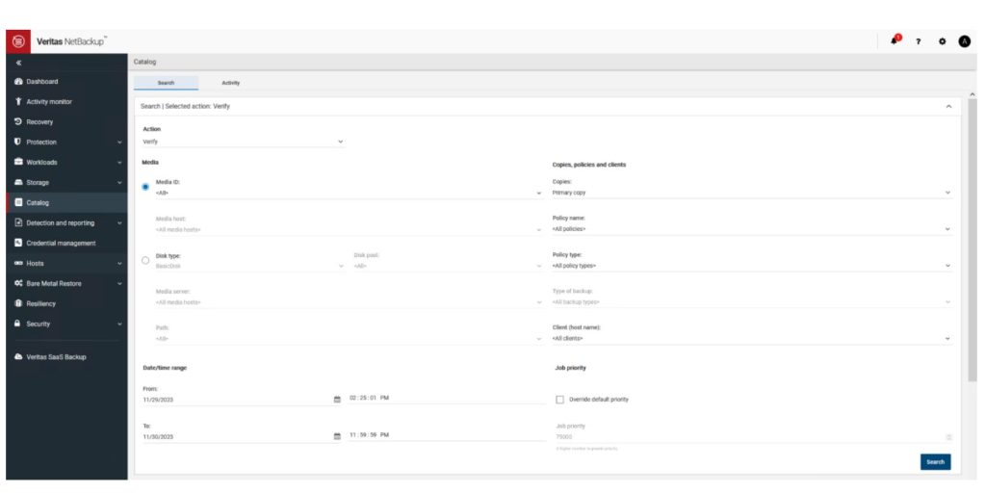This screenshot has width=986, height=493.
Task: Open the user profile avatar icon
Action: tap(965, 41)
